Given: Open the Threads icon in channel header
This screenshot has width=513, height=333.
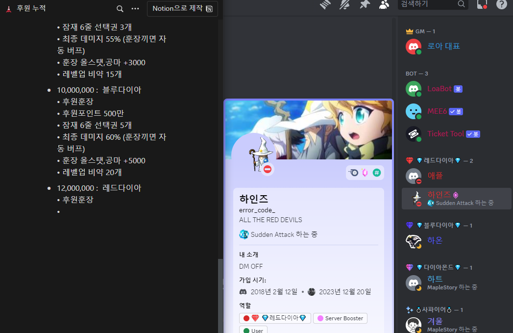Looking at the screenshot, I should click(x=326, y=4).
